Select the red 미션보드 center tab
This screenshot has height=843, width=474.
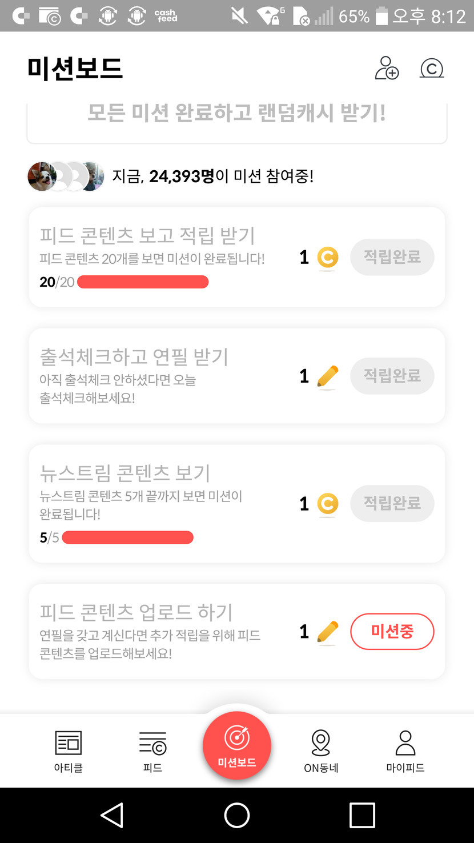(x=237, y=745)
